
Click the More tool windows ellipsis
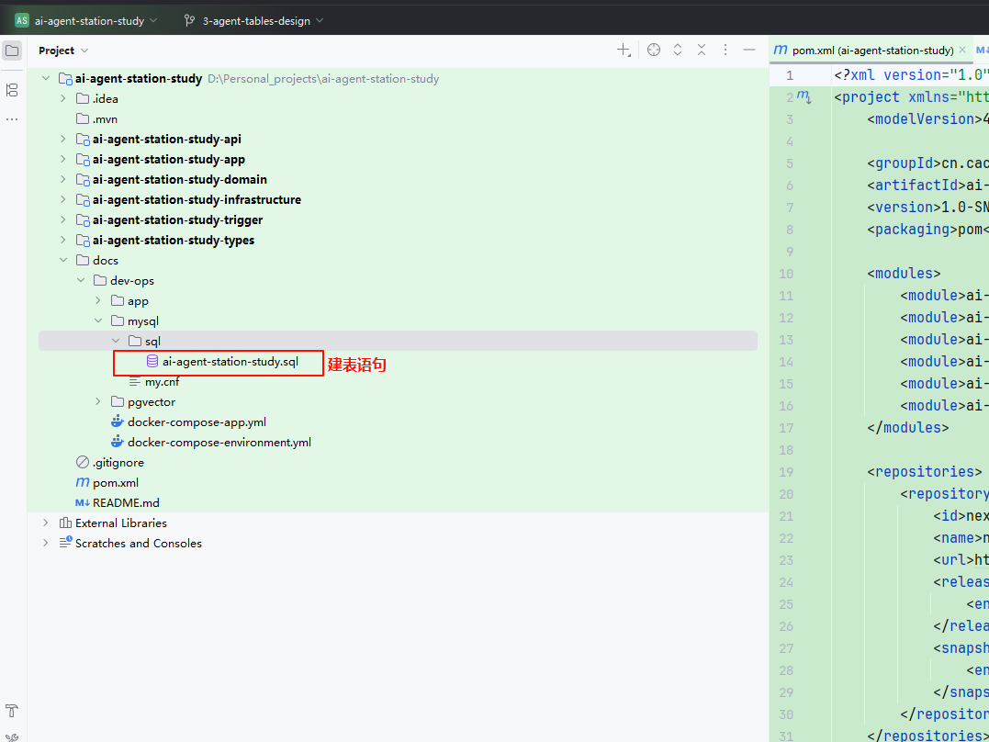(12, 119)
